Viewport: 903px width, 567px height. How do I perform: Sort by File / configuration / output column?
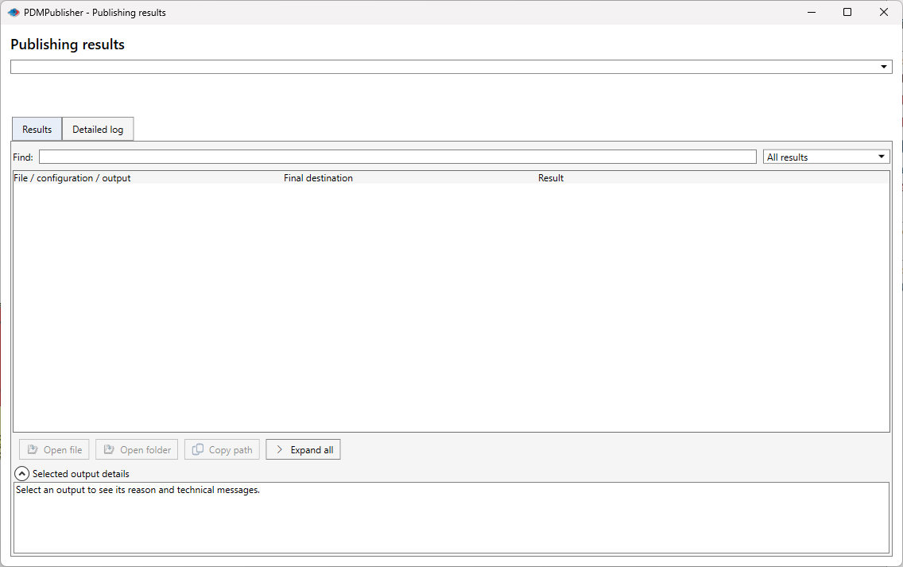[72, 178]
